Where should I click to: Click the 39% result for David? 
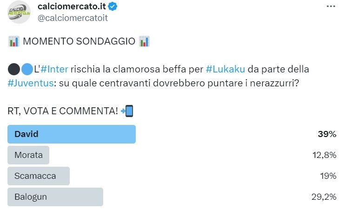tap(326, 134)
